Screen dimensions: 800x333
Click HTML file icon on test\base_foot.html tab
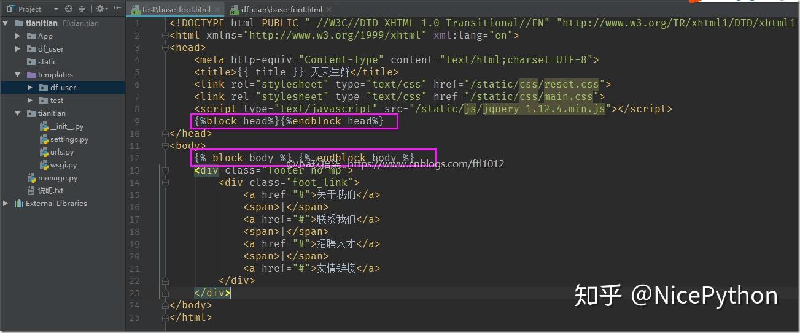(135, 10)
